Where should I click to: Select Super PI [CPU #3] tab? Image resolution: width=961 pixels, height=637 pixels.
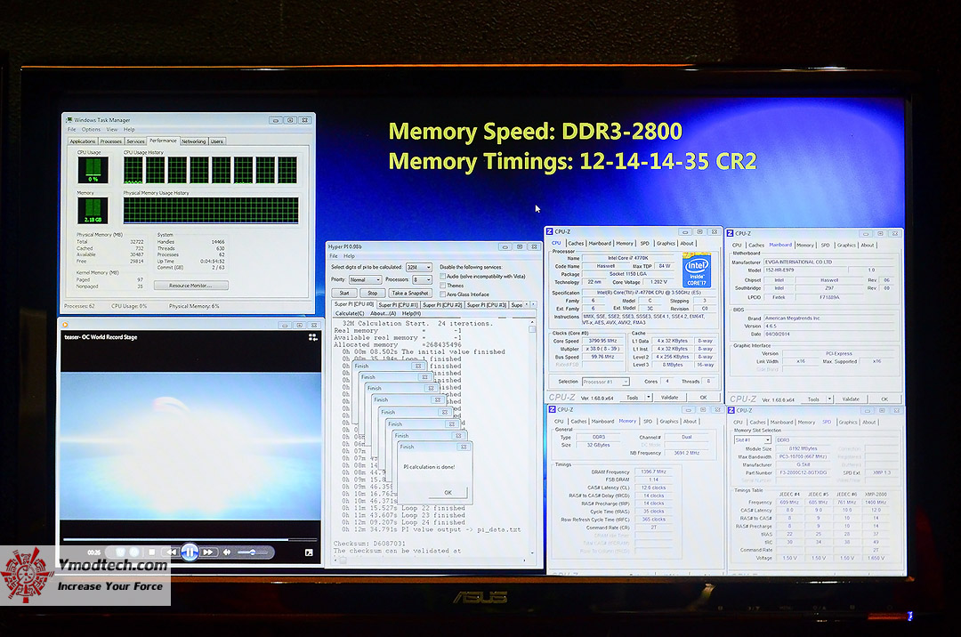tap(486, 305)
